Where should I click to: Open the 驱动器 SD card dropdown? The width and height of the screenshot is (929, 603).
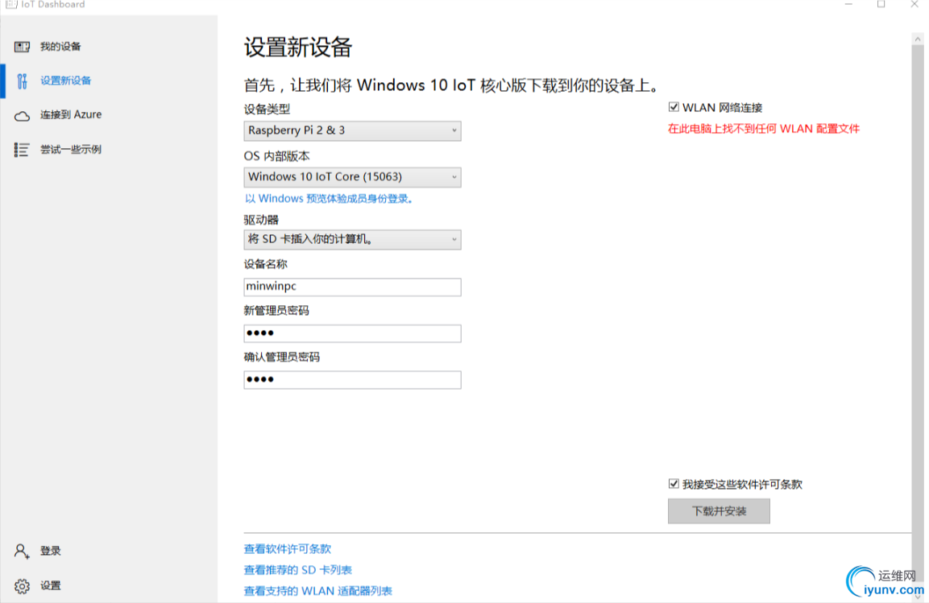tap(352, 240)
